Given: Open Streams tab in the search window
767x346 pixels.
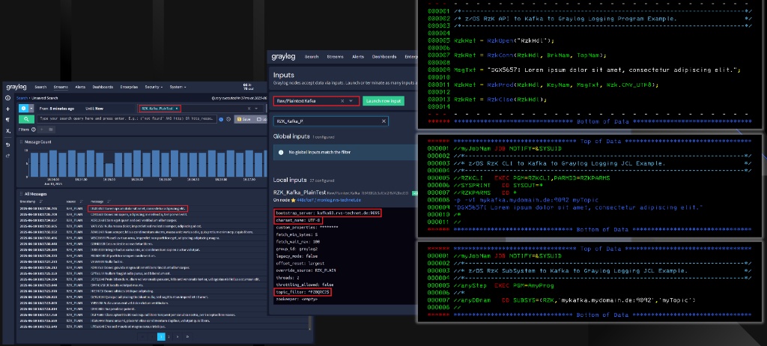Looking at the screenshot, I should pyautogui.click(x=61, y=87).
